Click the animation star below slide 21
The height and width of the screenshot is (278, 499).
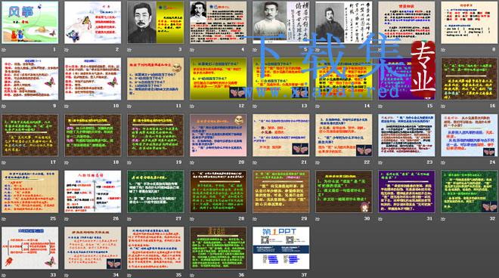(x=255, y=162)
